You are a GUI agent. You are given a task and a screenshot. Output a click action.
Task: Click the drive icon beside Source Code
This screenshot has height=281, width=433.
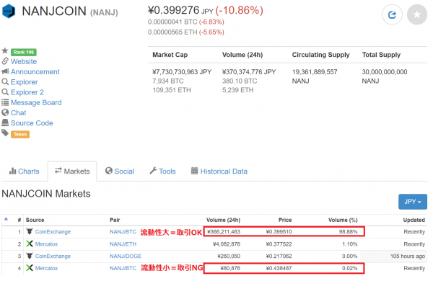tap(5, 122)
